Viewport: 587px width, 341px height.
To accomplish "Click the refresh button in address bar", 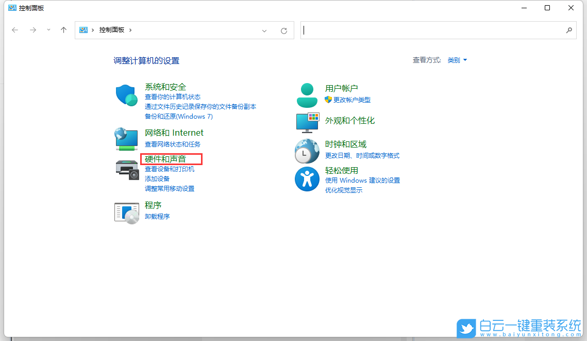I will (284, 30).
